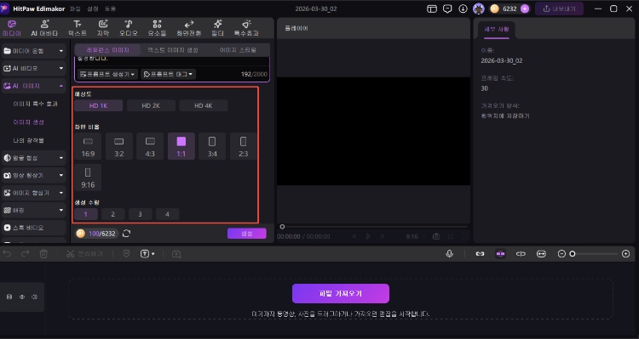Open the 프롬프트 태그 dropdown

169,75
